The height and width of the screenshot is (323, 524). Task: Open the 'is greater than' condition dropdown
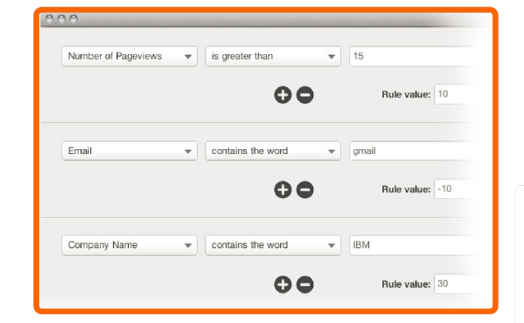(273, 56)
